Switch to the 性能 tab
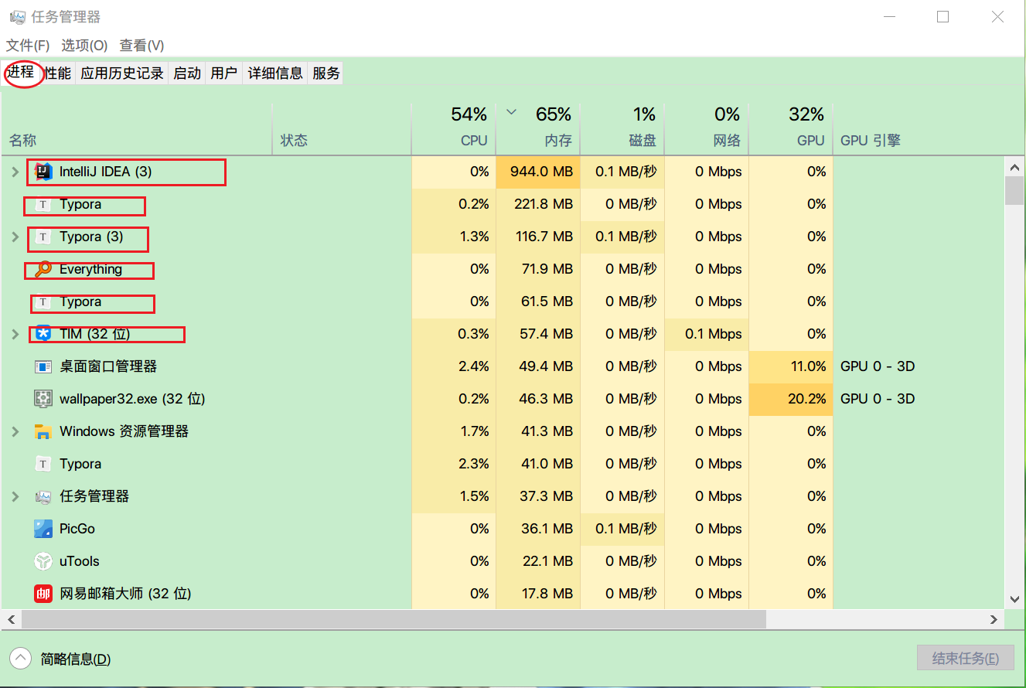 tap(57, 73)
